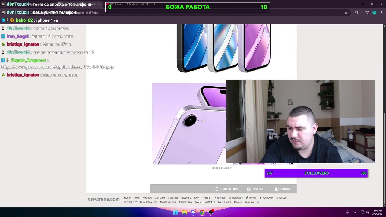The width and height of the screenshot is (386, 217).
Task: Open the media controls icon in Chrome toolbar
Action: 367,13
